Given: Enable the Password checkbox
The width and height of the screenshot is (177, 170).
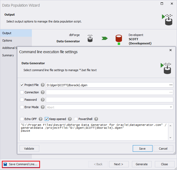Looking at the screenshot, I should click(x=22, y=100).
